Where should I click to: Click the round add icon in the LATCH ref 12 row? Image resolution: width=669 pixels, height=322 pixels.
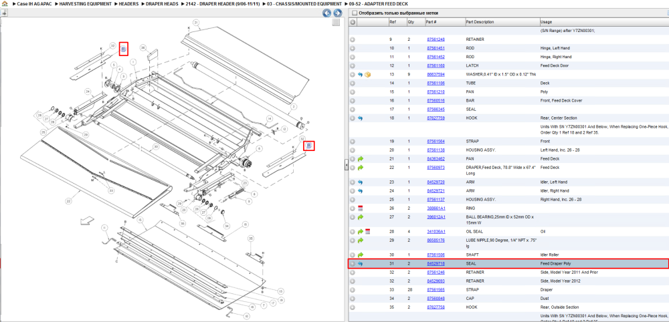click(x=353, y=66)
